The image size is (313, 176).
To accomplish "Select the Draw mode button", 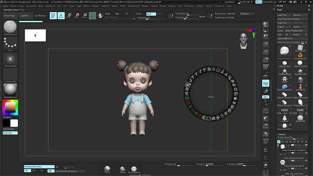I will (x=61, y=16).
